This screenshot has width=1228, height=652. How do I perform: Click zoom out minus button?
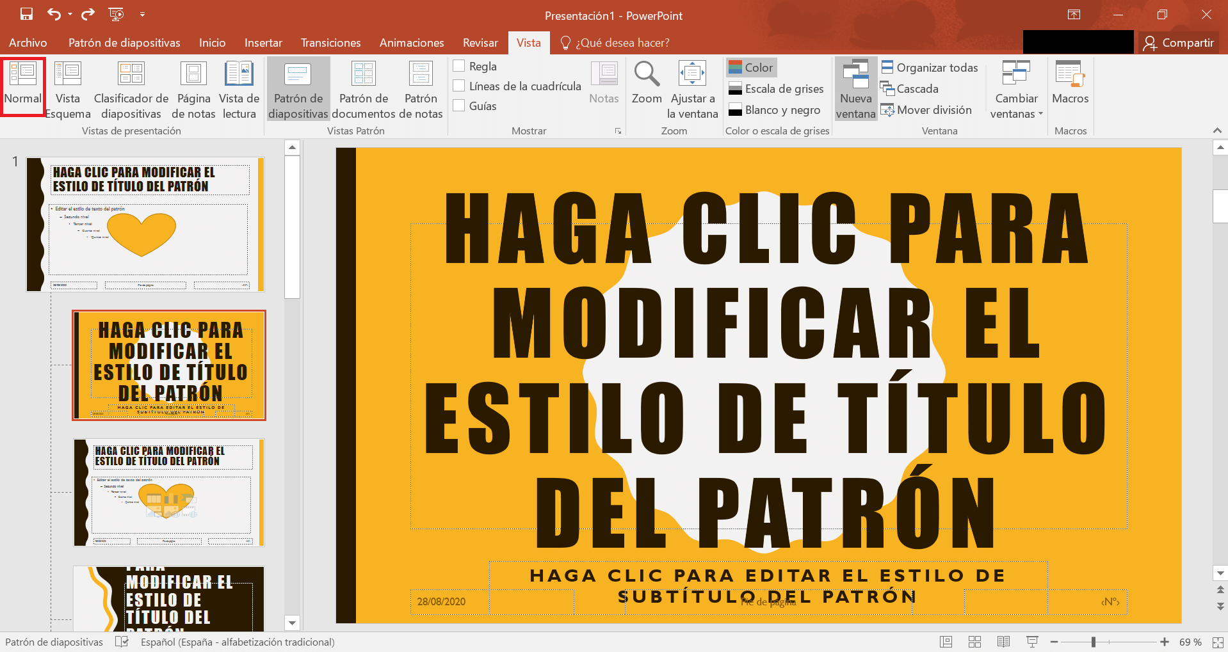point(1054,642)
